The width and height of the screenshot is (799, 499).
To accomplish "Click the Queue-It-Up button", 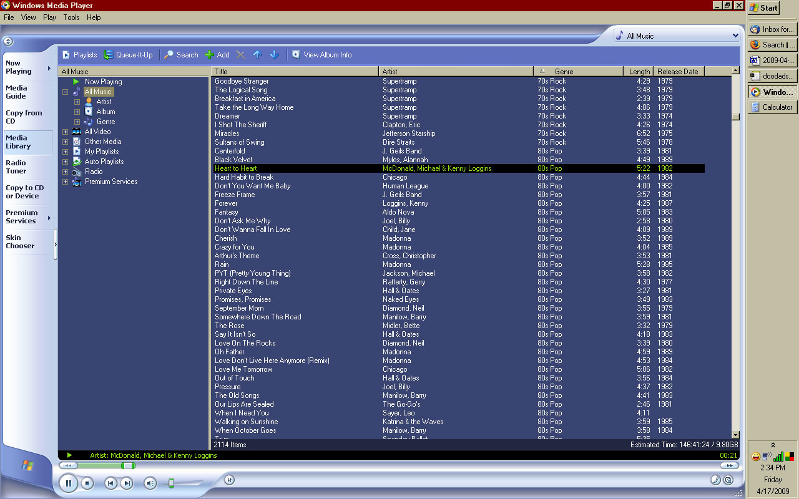I will [128, 55].
